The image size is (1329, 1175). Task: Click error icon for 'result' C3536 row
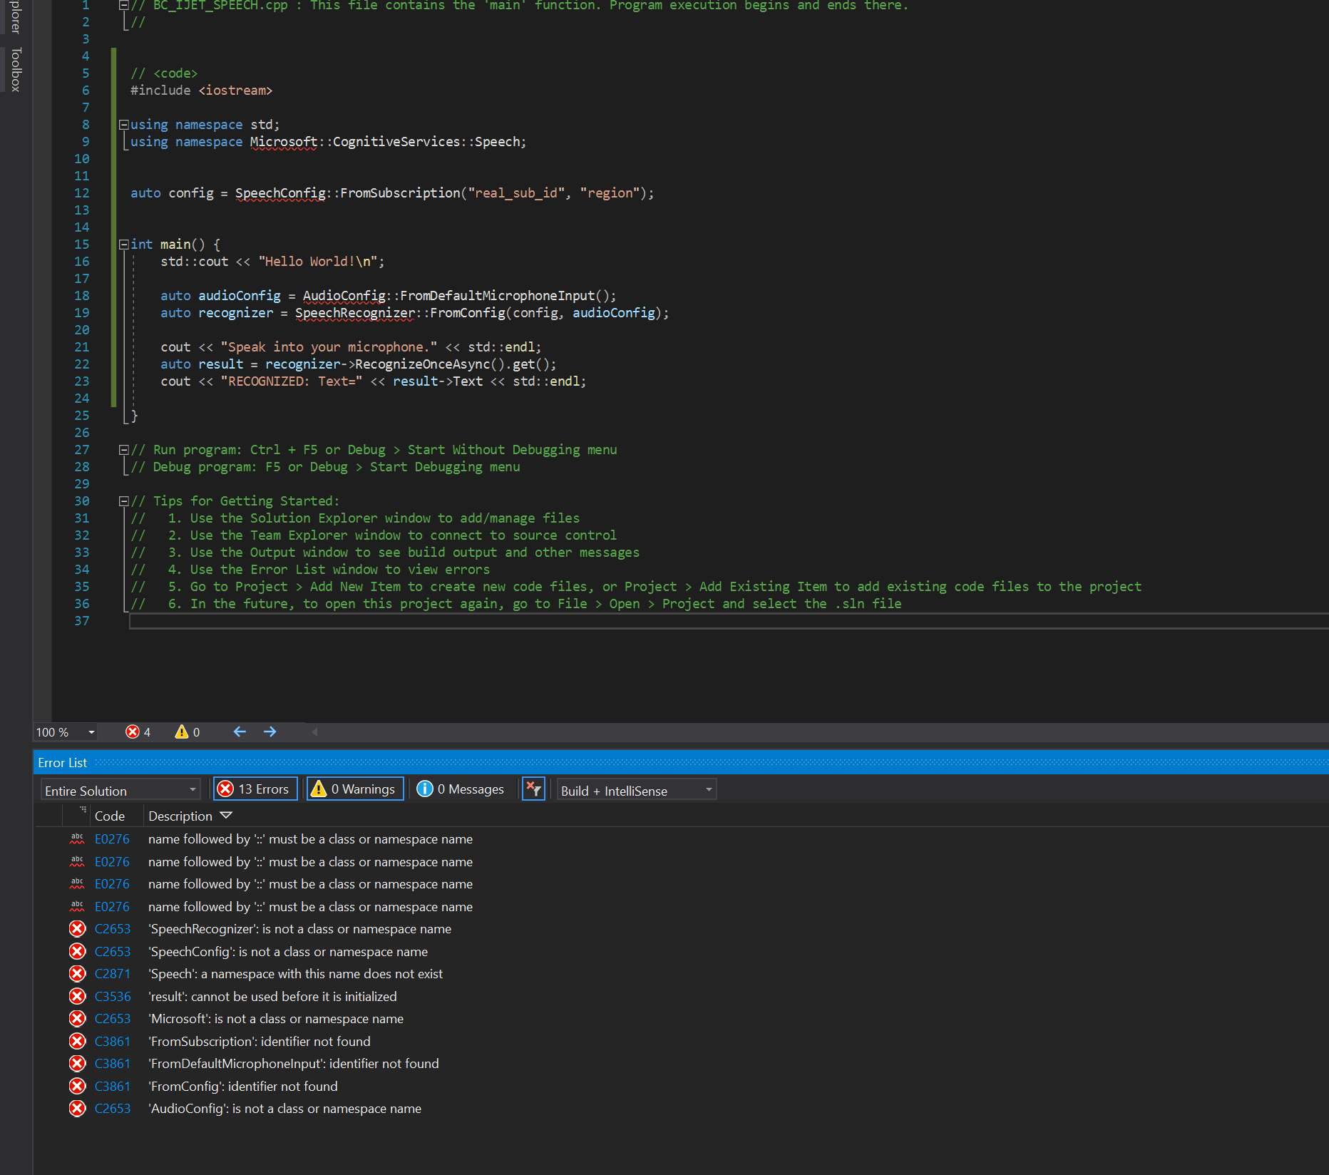point(77,996)
